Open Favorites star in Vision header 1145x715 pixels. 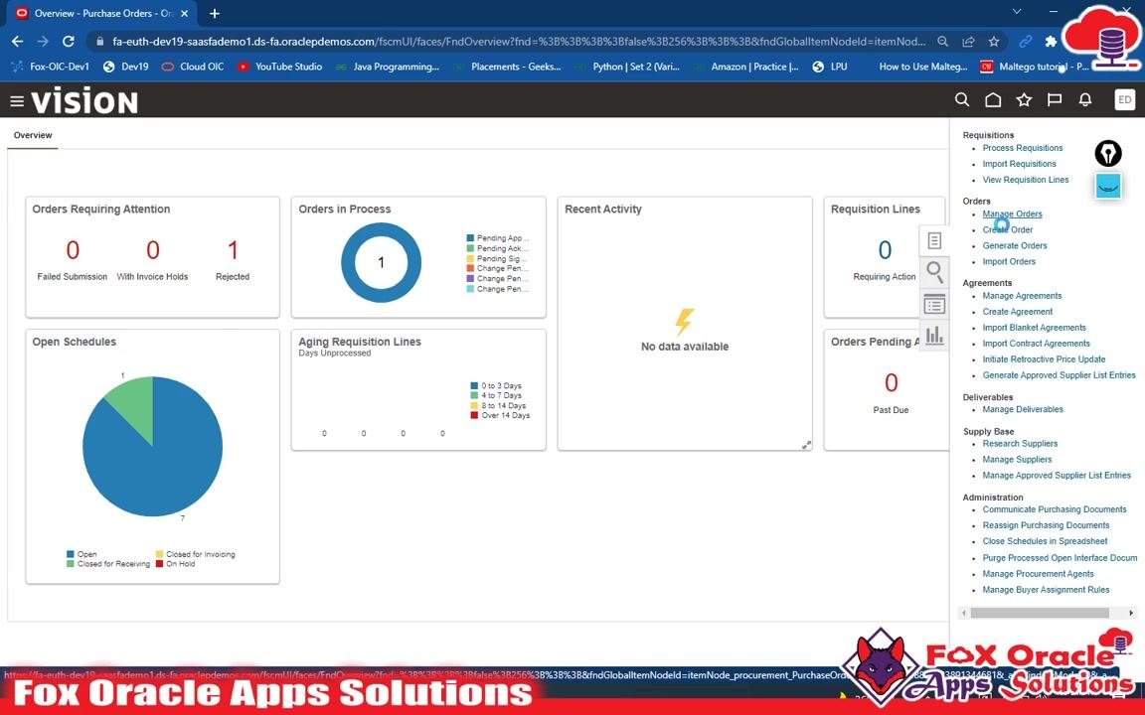(1024, 100)
